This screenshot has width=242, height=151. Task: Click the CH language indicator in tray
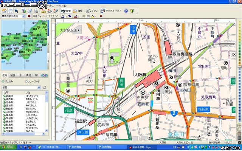pos(174,147)
